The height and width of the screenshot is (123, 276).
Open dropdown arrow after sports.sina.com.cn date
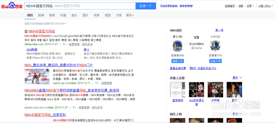point(70,108)
